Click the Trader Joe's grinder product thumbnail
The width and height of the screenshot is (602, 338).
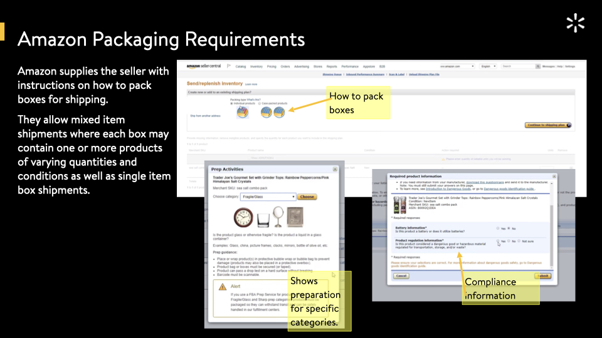coord(399,205)
